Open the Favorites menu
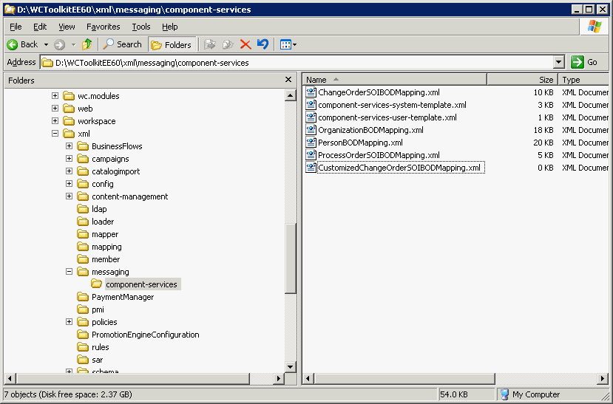The image size is (613, 404). pos(104,27)
